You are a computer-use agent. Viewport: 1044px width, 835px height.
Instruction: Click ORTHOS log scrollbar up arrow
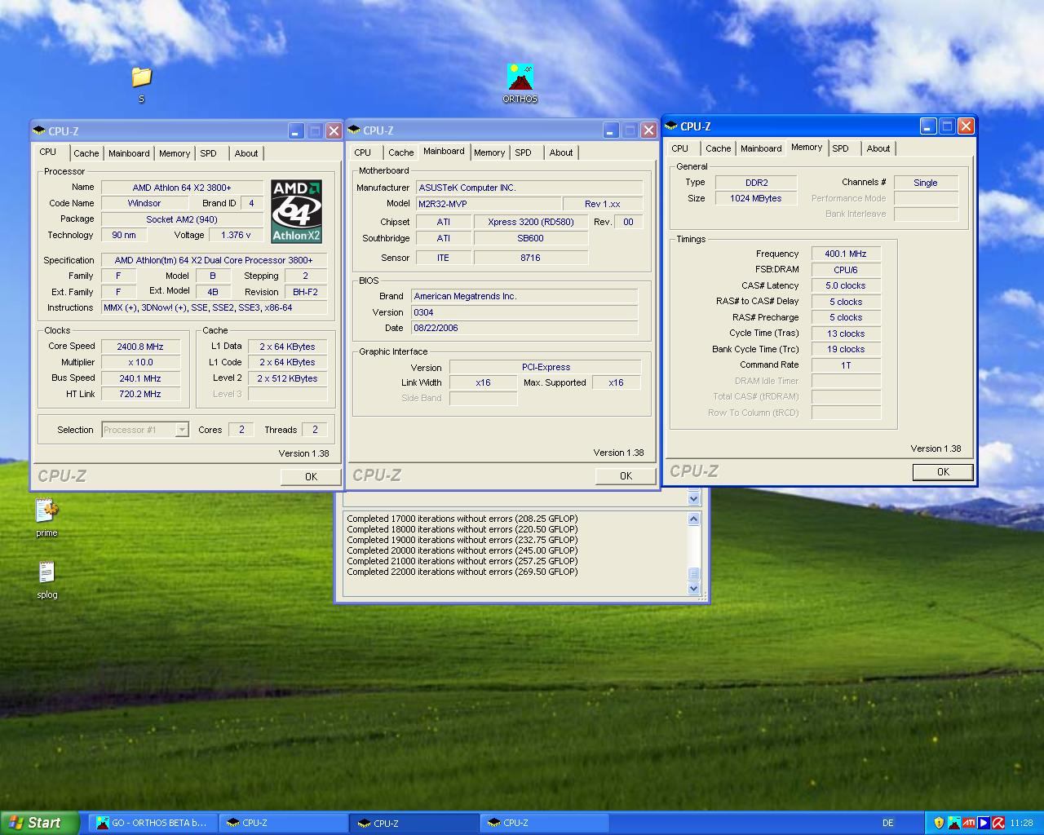coord(694,519)
